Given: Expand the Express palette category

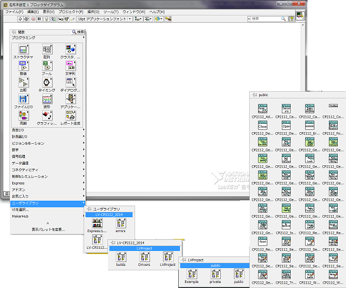Looking at the screenshot, I should click(x=48, y=183).
